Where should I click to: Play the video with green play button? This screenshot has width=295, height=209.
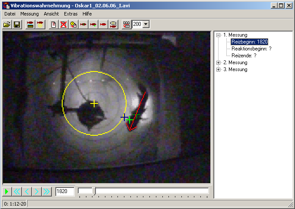pos(7,191)
